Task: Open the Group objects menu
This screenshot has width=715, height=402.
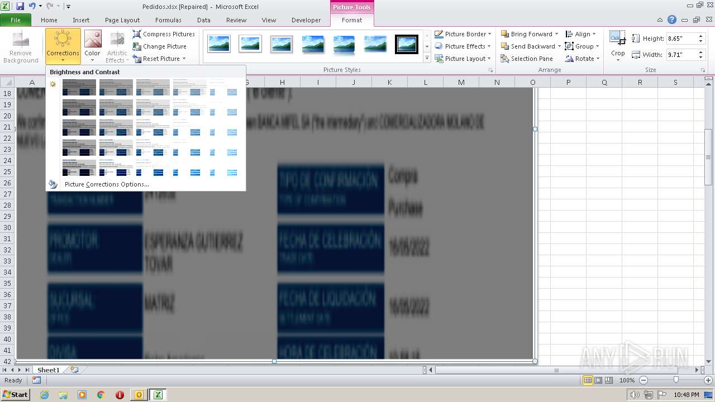Action: (582, 46)
